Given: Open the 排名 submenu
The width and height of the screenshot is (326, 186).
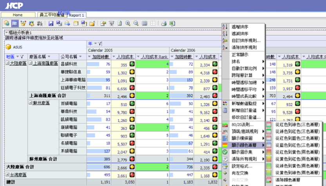Looking at the screenshot, I should pyautogui.click(x=243, y=62).
